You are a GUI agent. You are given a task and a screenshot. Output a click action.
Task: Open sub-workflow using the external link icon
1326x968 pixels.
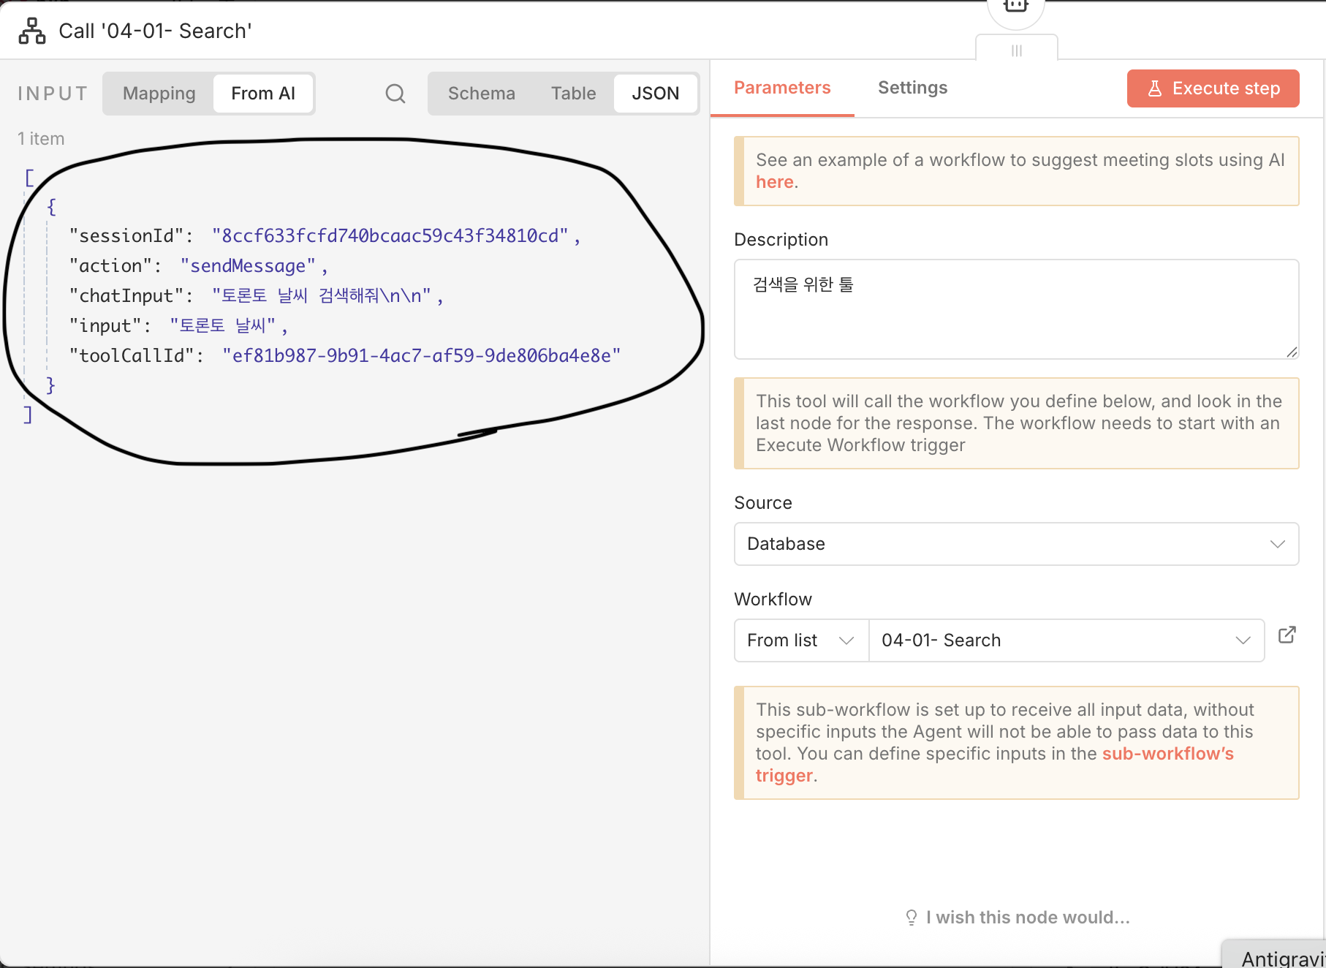click(1288, 635)
